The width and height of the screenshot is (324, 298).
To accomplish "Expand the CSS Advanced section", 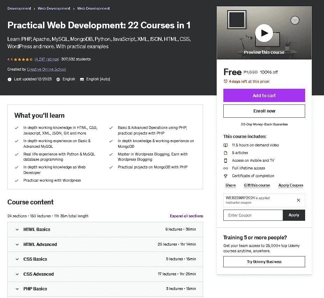I will [105, 274].
